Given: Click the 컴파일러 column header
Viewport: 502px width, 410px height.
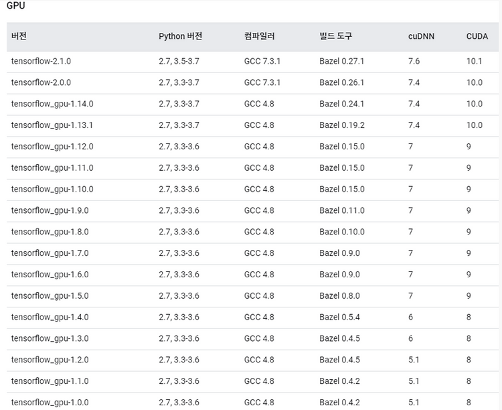Looking at the screenshot, I should pyautogui.click(x=259, y=36).
